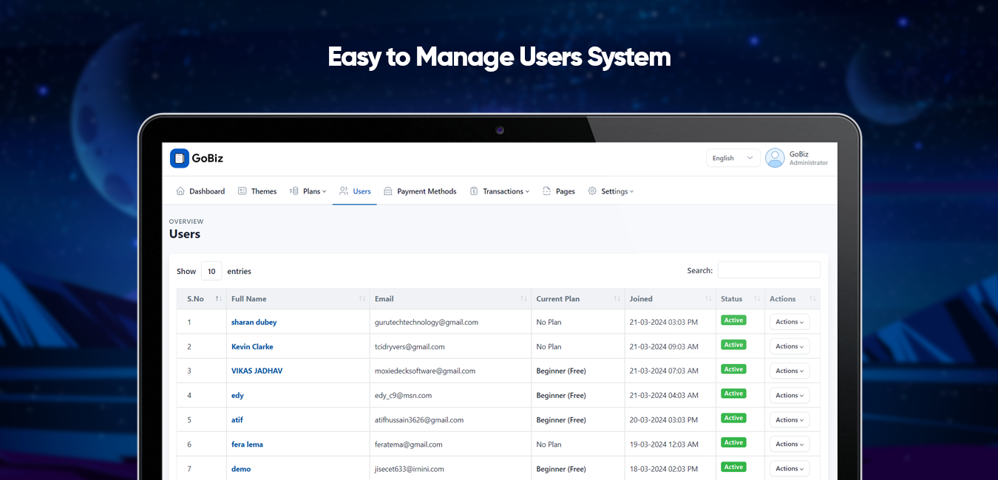Click the Plans icon in navbar

pyautogui.click(x=293, y=191)
